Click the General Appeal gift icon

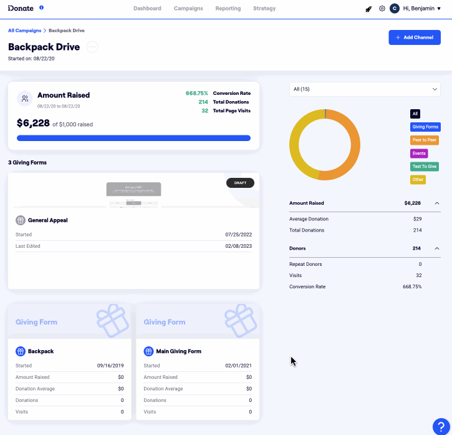(x=21, y=220)
